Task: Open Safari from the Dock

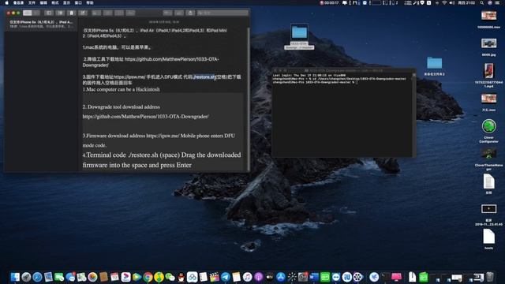Action: pyautogui.click(x=37, y=277)
